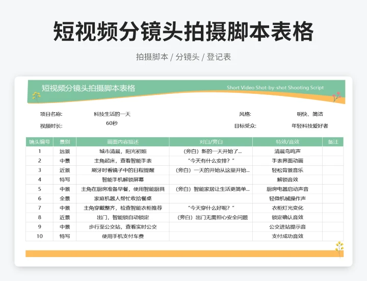Click the large page heading 短视频分镜头拍摄脚本表格
The height and width of the screenshot is (281, 367).
tap(183, 31)
